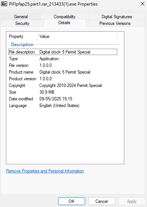Image resolution: width=147 pixels, height=207 pixels.
Task: Open the Previous Versions tab
Action: (115, 23)
